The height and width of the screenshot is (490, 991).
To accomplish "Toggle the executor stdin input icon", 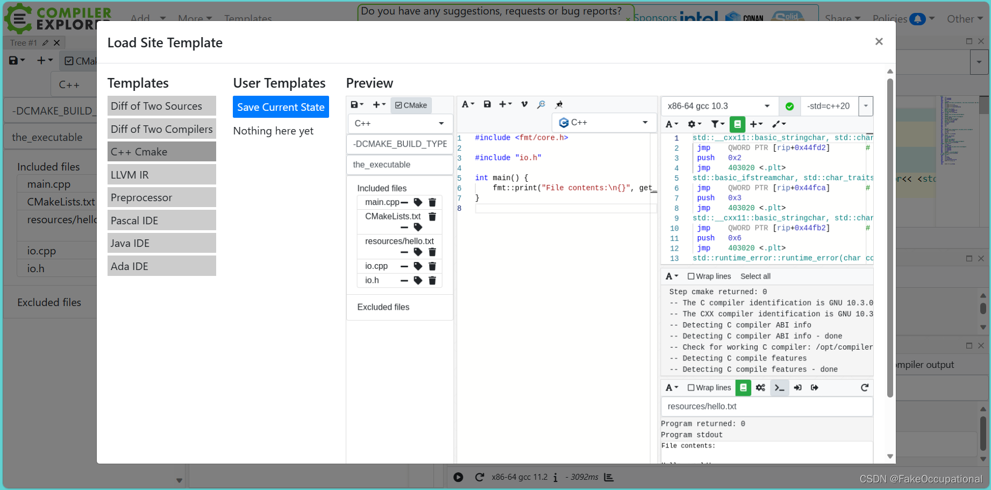I will click(x=798, y=388).
